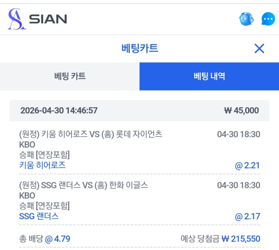Open the customer support headset icon

[247, 19]
